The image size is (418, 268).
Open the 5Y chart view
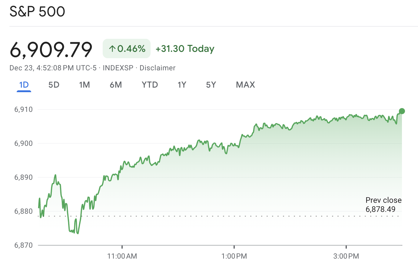point(211,85)
